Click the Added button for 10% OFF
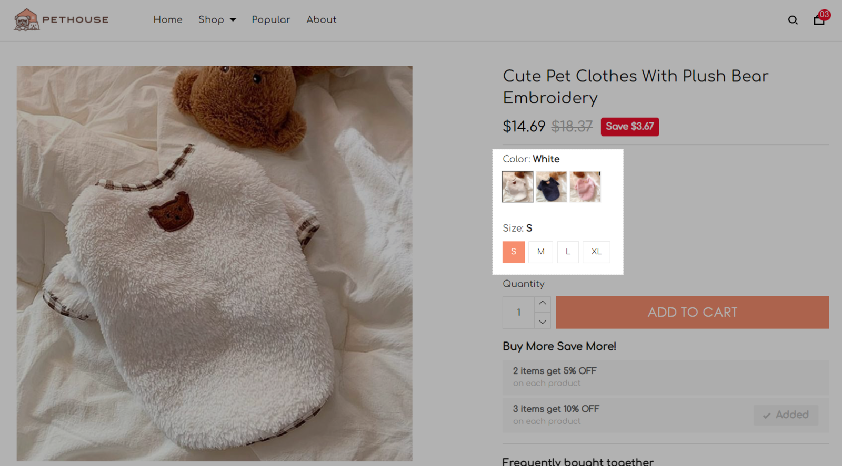Screen dimensions: 842x466 coord(786,415)
